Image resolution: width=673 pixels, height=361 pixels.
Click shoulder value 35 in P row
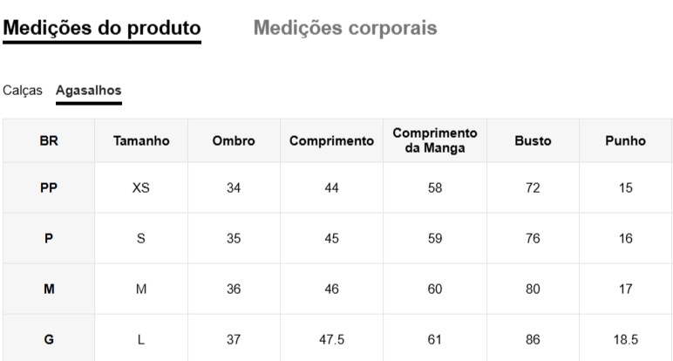pos(234,239)
